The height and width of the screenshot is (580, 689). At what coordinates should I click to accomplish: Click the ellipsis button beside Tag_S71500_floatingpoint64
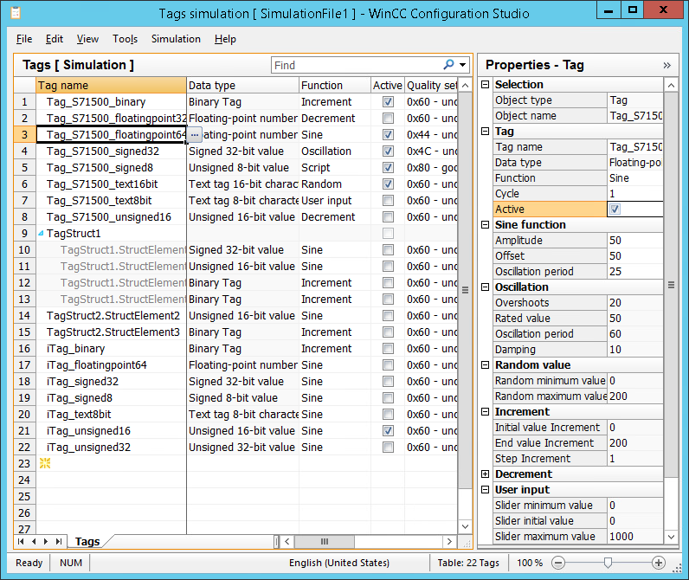(x=195, y=135)
